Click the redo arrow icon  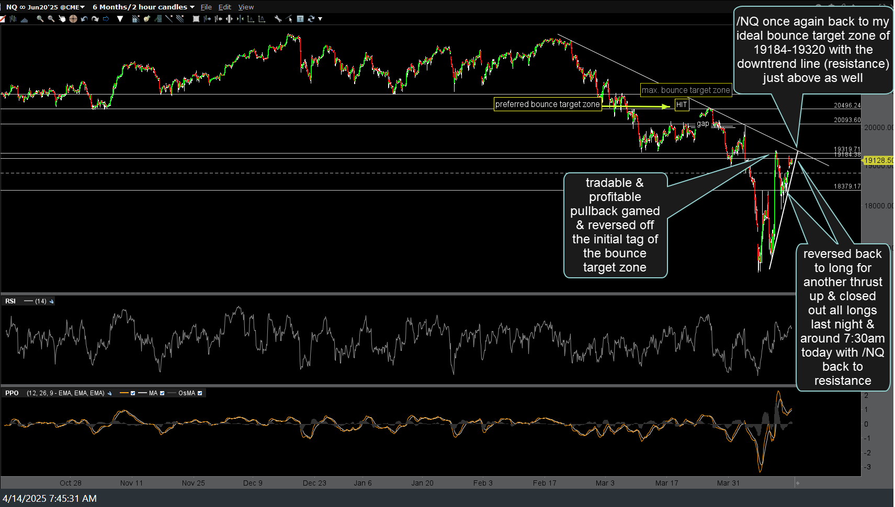[95, 19]
